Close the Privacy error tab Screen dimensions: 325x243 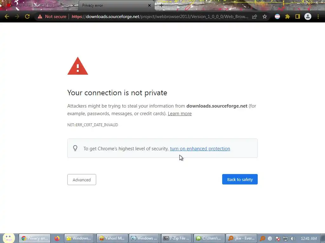pos(149,5)
